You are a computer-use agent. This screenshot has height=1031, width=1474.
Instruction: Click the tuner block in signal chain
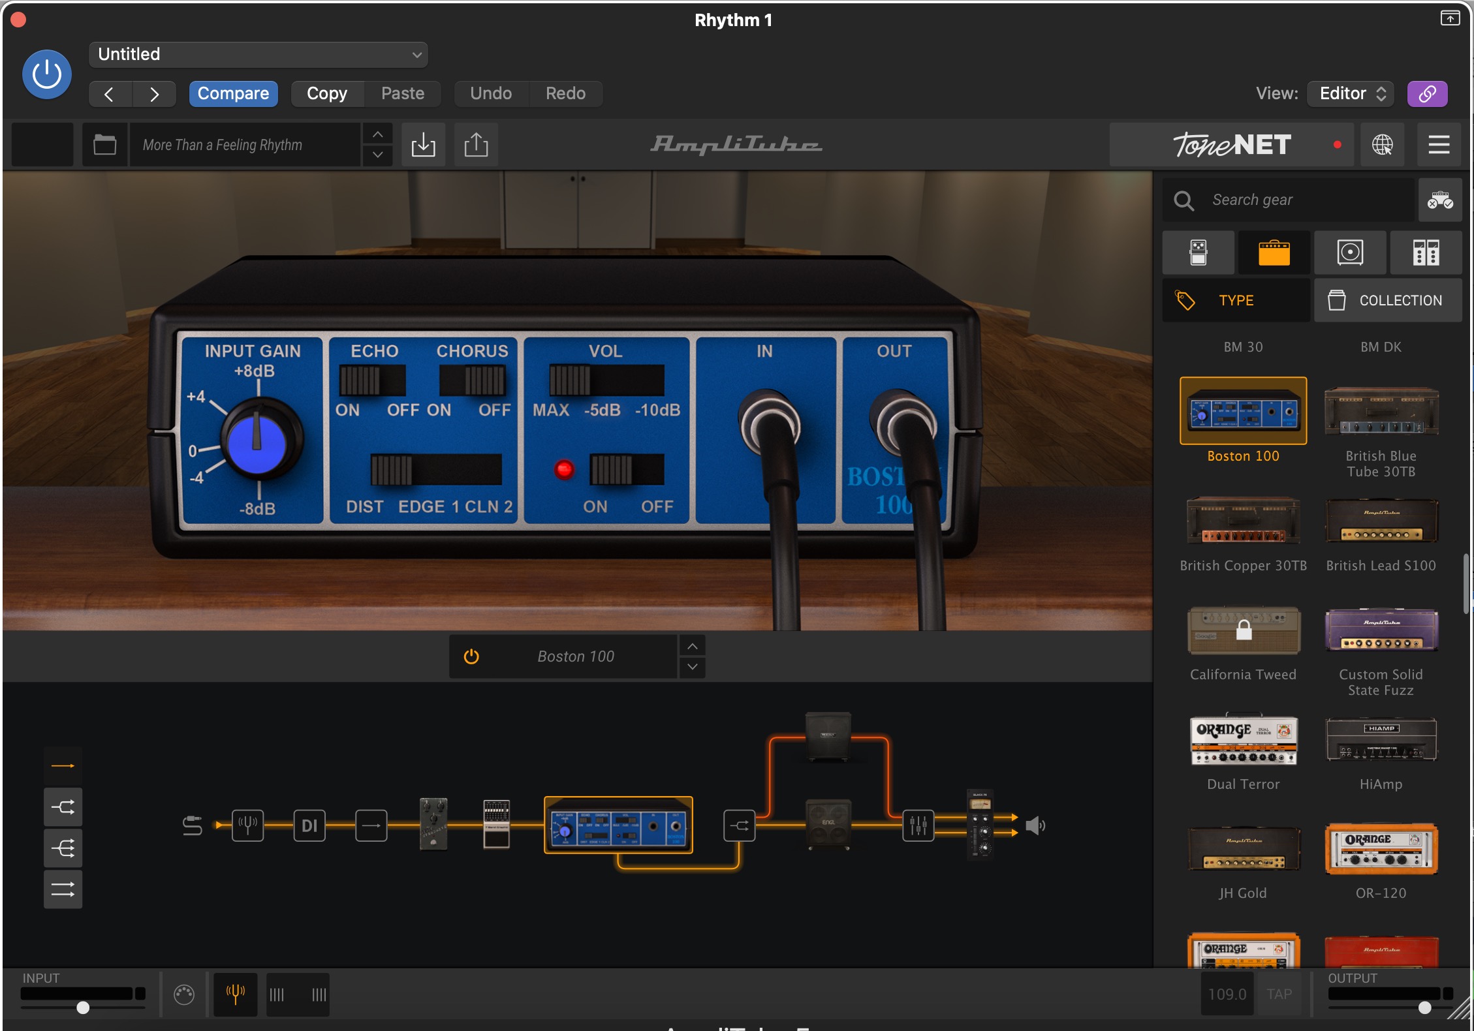pos(247,825)
